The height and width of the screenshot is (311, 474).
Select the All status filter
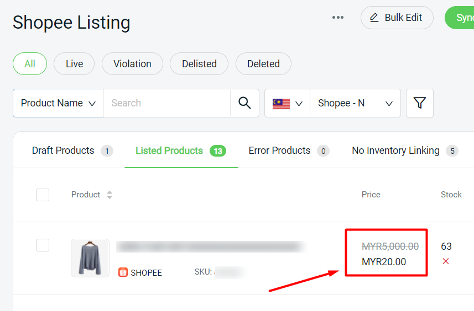coord(30,64)
